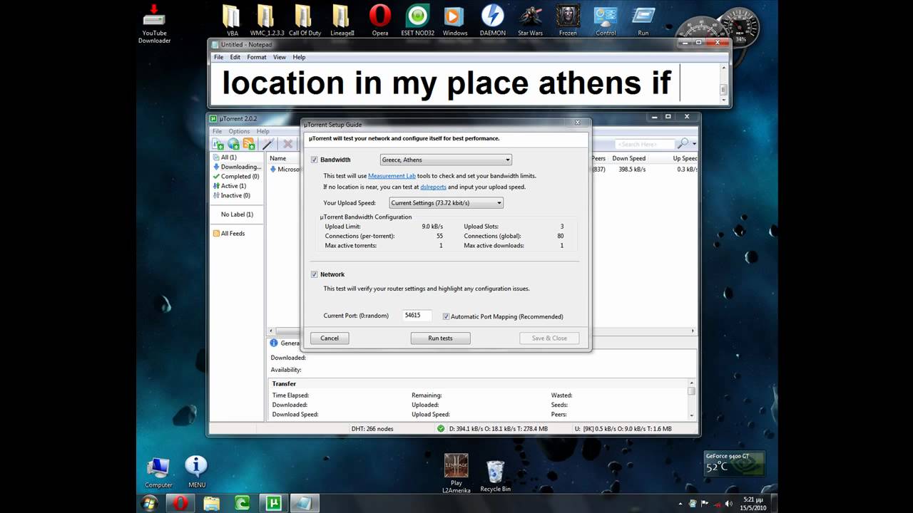Open the Your Upload Speed dropdown
Image resolution: width=913 pixels, height=513 pixels.
[446, 203]
